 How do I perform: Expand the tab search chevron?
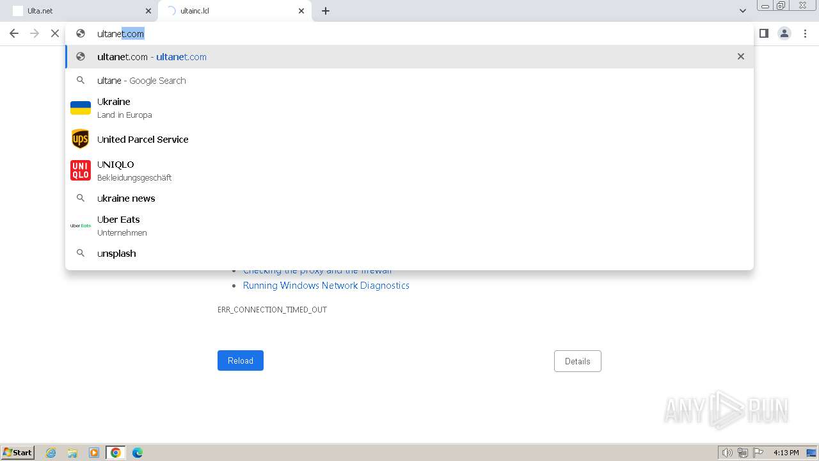[x=743, y=11]
